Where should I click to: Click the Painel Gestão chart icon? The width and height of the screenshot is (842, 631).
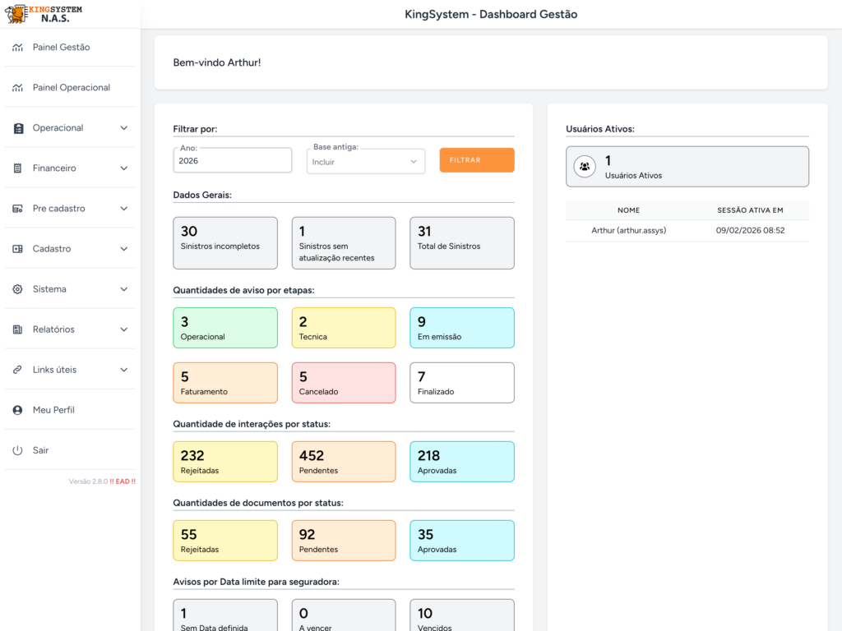tap(18, 48)
